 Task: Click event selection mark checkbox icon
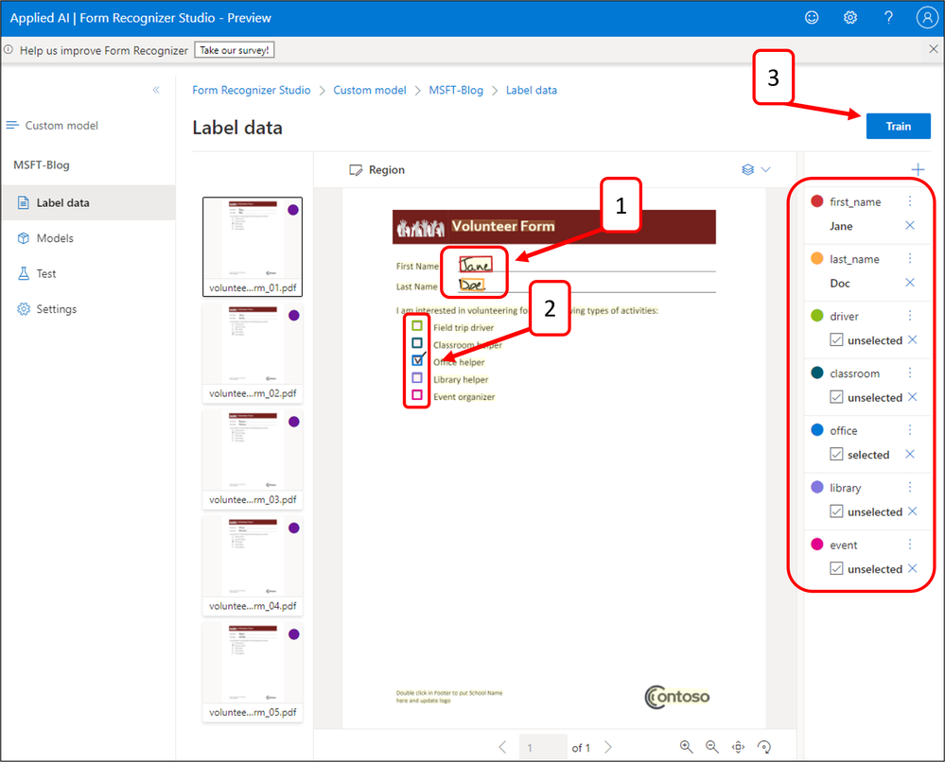(x=836, y=568)
